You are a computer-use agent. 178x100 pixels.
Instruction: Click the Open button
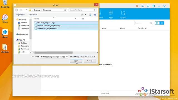76,61
